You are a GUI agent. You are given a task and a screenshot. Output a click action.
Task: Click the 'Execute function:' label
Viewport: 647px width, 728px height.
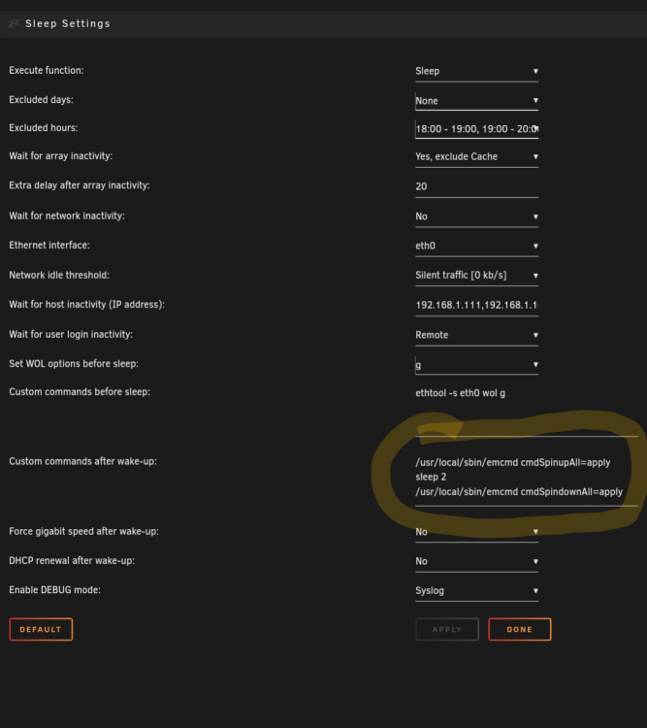tap(47, 71)
